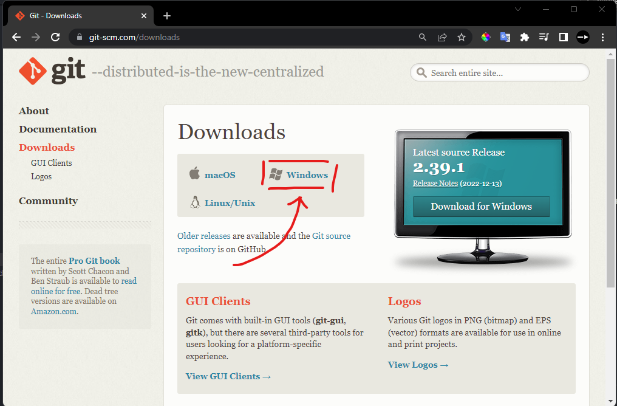Viewport: 617px width, 406px height.
Task: Click the Download for Windows button
Action: click(x=481, y=207)
